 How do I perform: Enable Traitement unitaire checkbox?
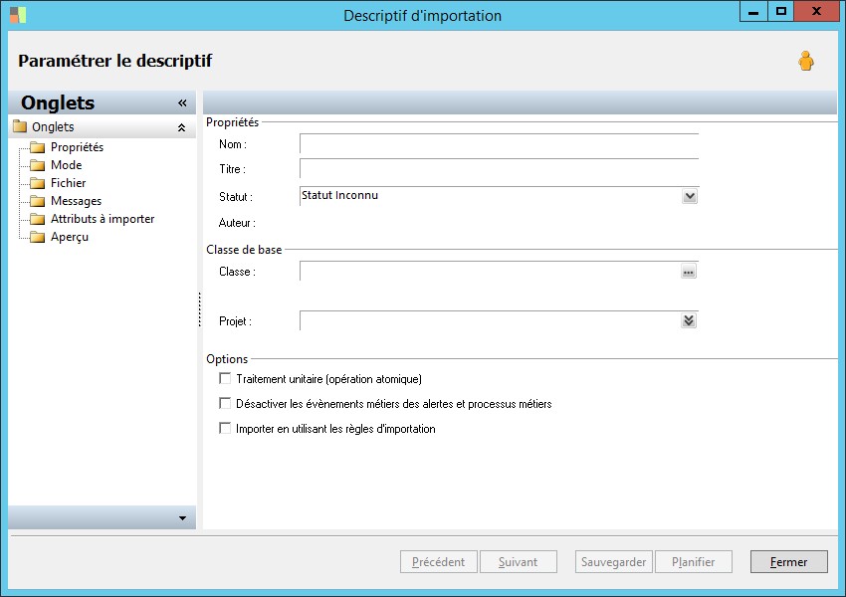(x=225, y=379)
